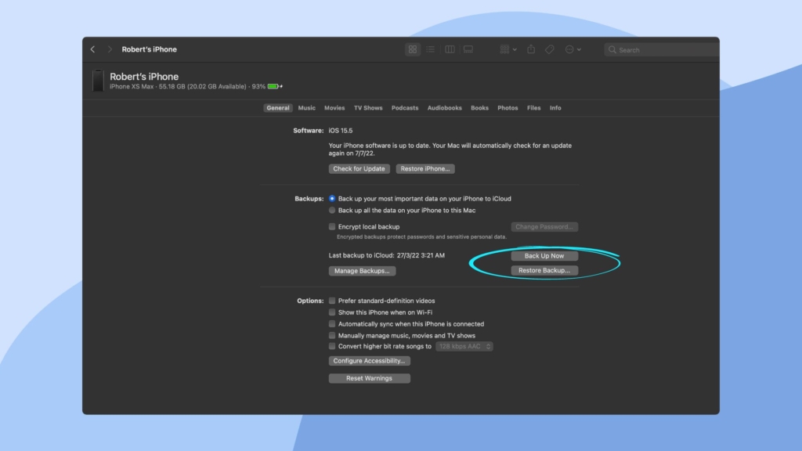Click the software up to date message
Image resolution: width=802 pixels, height=451 pixels.
450,150
